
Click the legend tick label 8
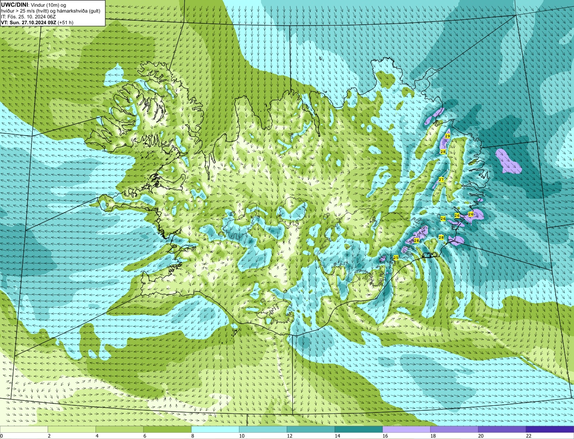(192, 436)
